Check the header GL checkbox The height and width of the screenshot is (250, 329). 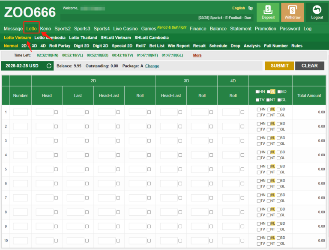pyautogui.click(x=279, y=100)
